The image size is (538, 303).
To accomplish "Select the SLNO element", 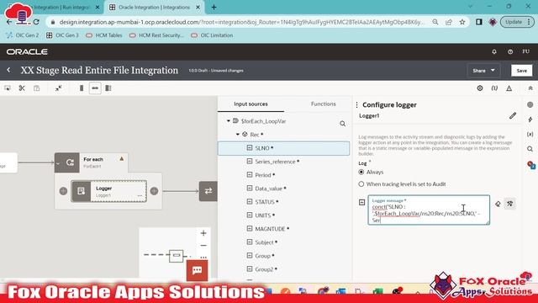I will 284,148.
